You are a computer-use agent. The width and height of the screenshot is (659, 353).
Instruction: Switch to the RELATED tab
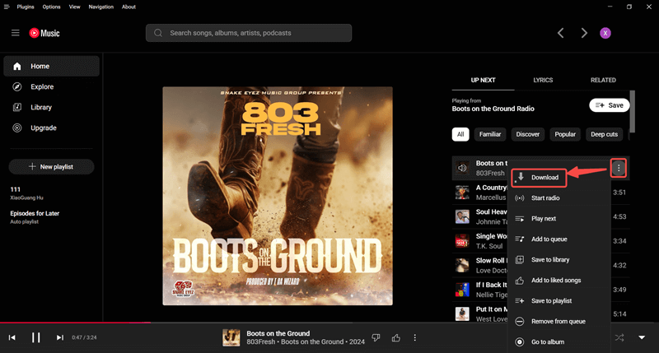603,80
